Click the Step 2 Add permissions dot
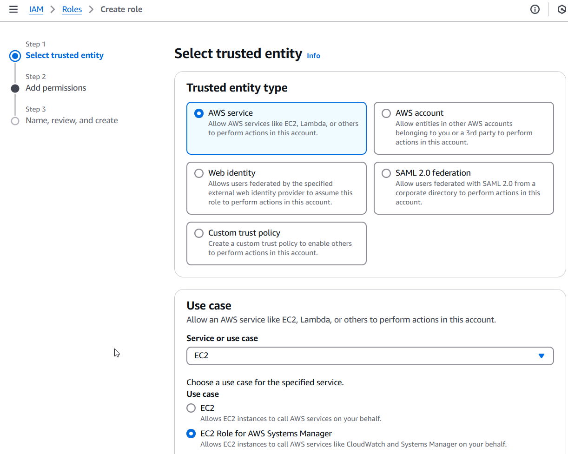The height and width of the screenshot is (454, 568). coord(15,88)
